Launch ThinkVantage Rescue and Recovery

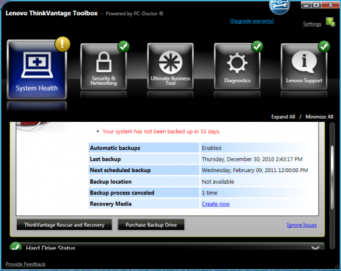[64, 224]
